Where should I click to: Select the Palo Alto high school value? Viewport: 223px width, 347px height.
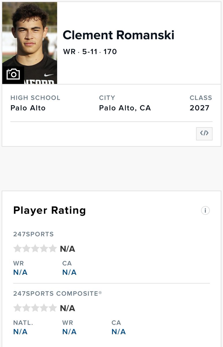[28, 108]
